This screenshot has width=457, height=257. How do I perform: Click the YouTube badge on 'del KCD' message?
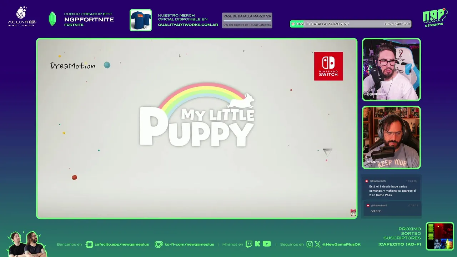click(368, 206)
